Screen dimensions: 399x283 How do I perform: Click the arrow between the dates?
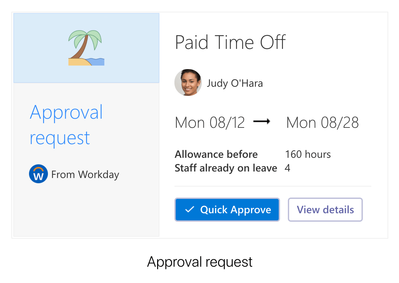tap(262, 122)
